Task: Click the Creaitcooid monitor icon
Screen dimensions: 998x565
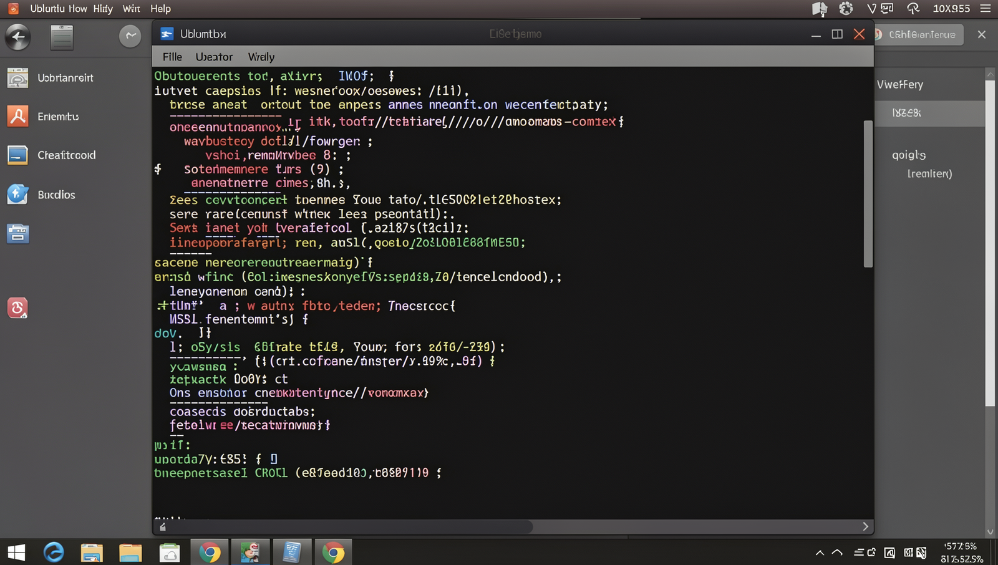Action: pyautogui.click(x=17, y=155)
